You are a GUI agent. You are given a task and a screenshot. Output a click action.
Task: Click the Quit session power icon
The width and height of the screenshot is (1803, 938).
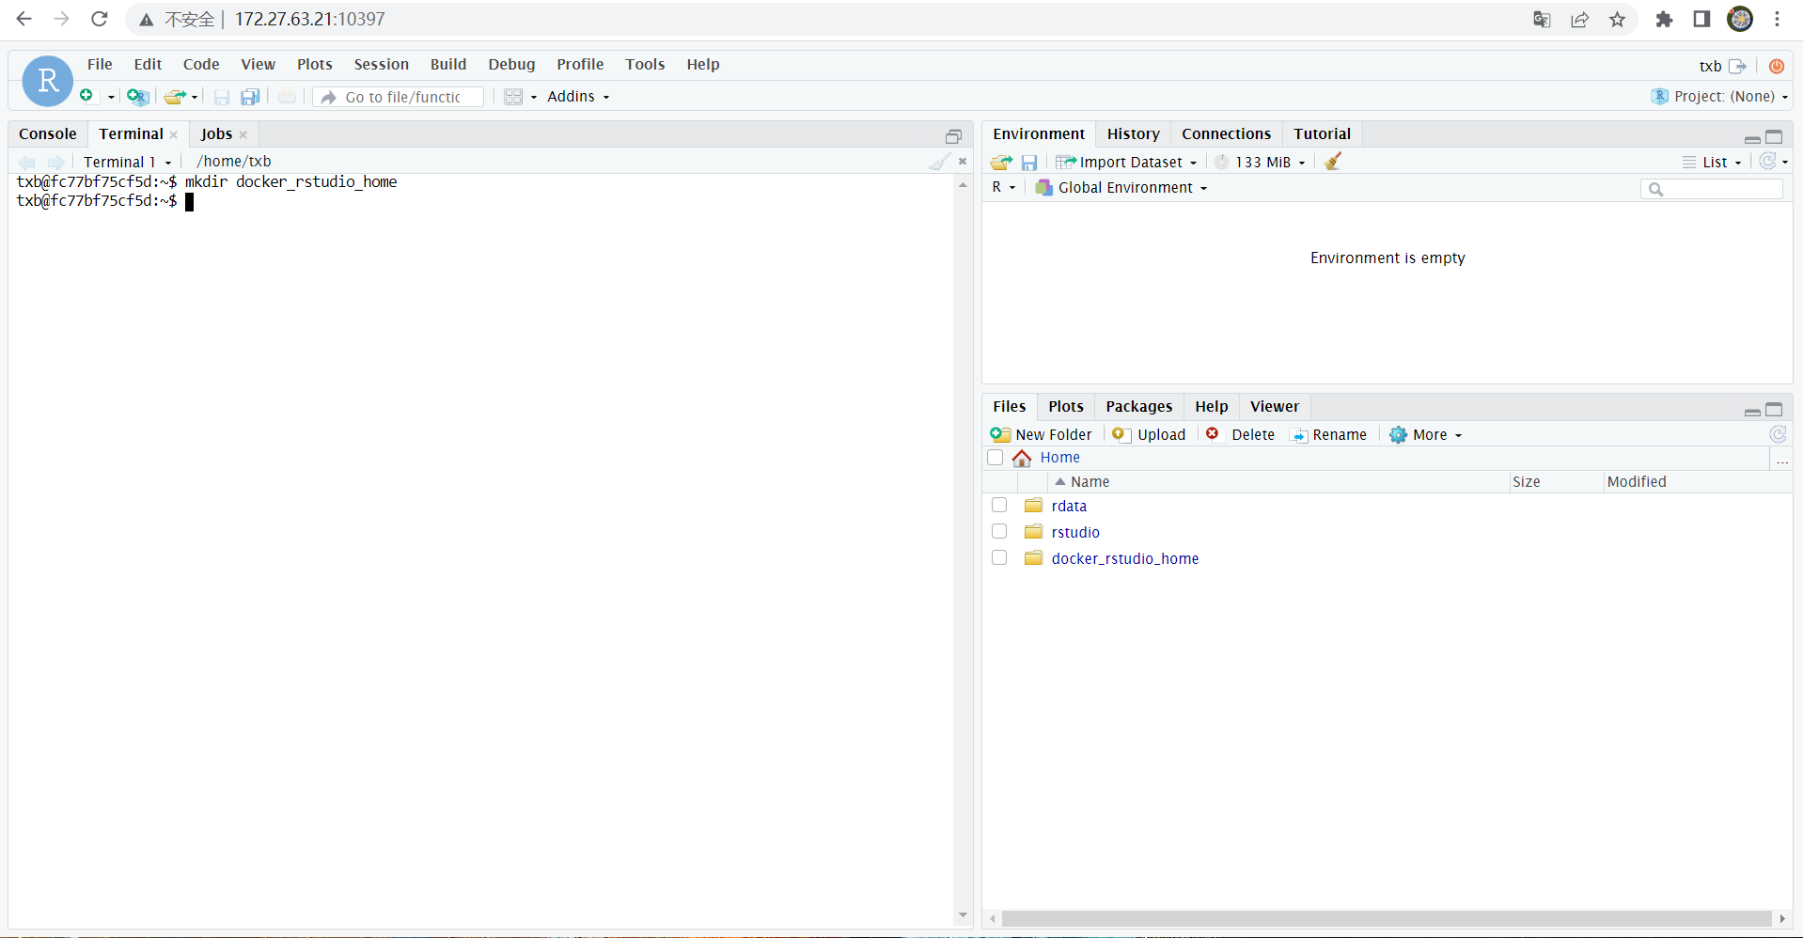[1776, 66]
